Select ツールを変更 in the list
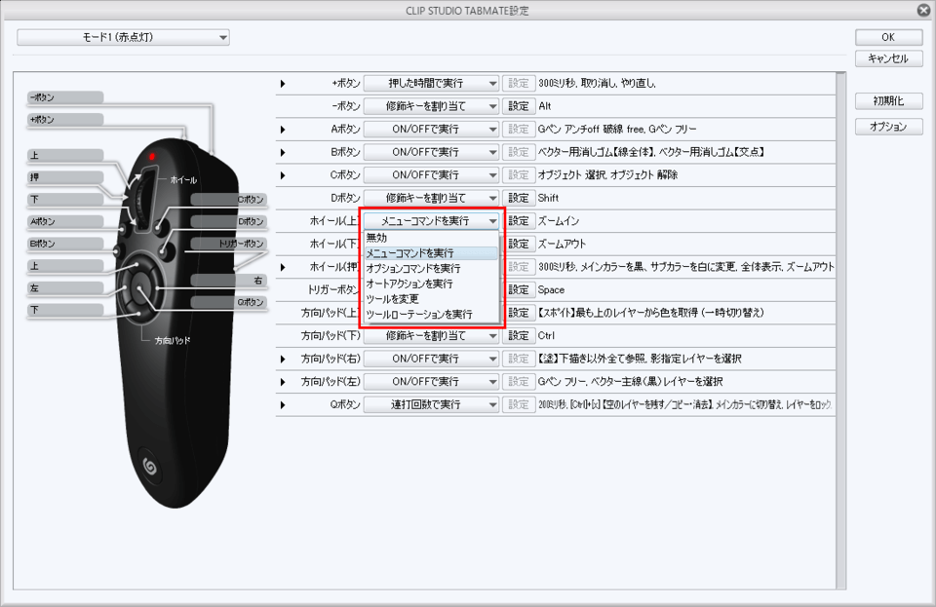Image resolution: width=936 pixels, height=607 pixels. click(x=431, y=299)
